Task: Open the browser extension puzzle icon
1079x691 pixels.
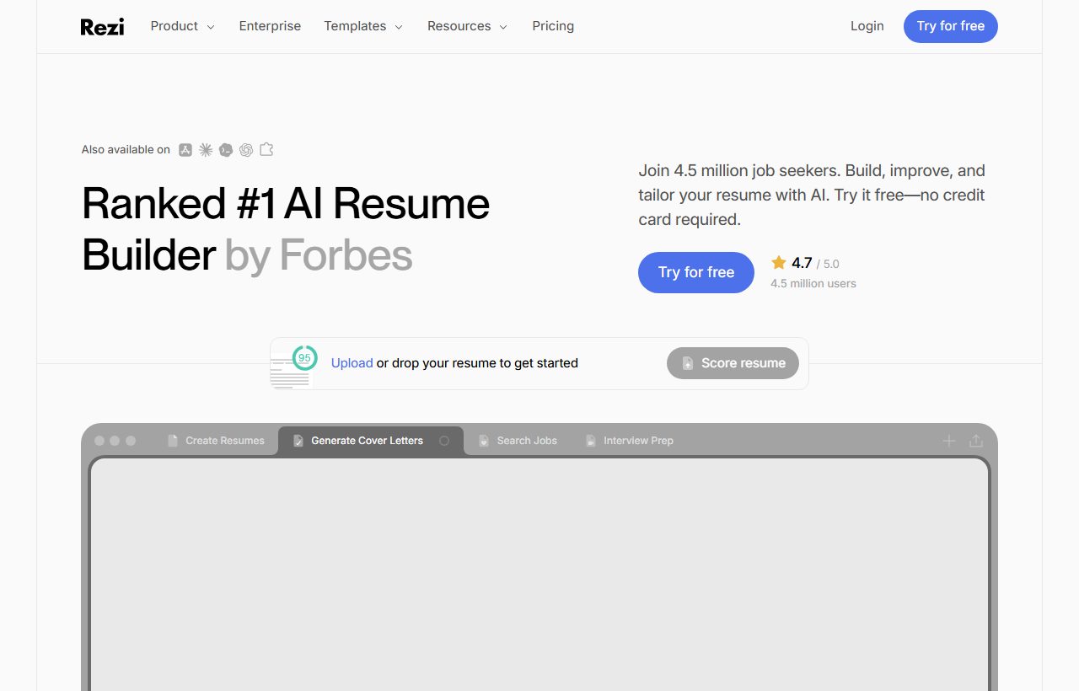Action: click(266, 149)
